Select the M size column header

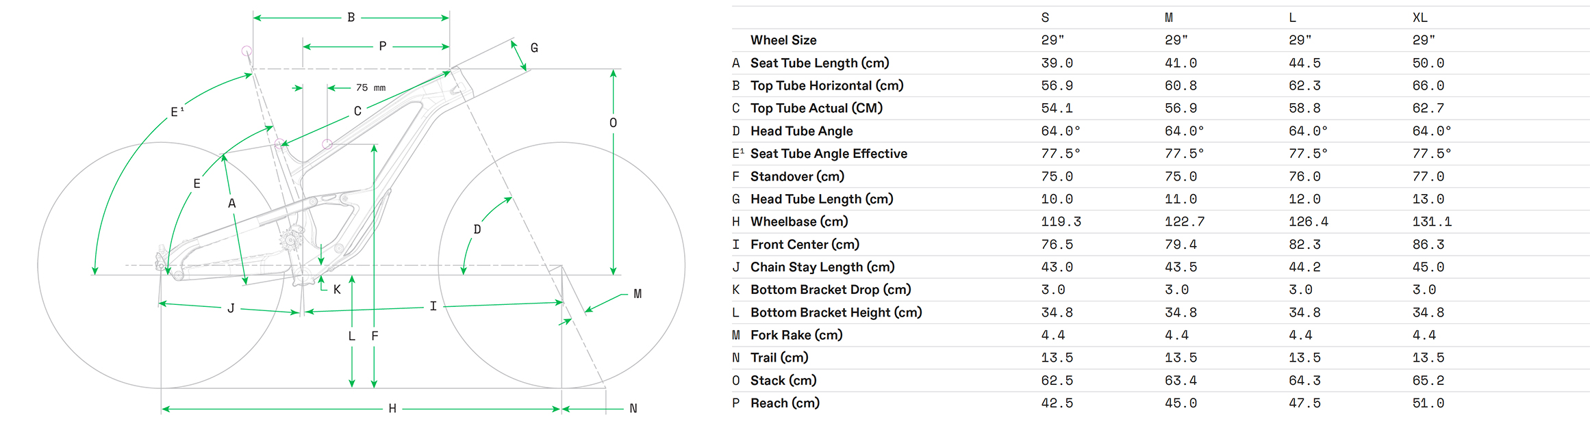[1169, 18]
